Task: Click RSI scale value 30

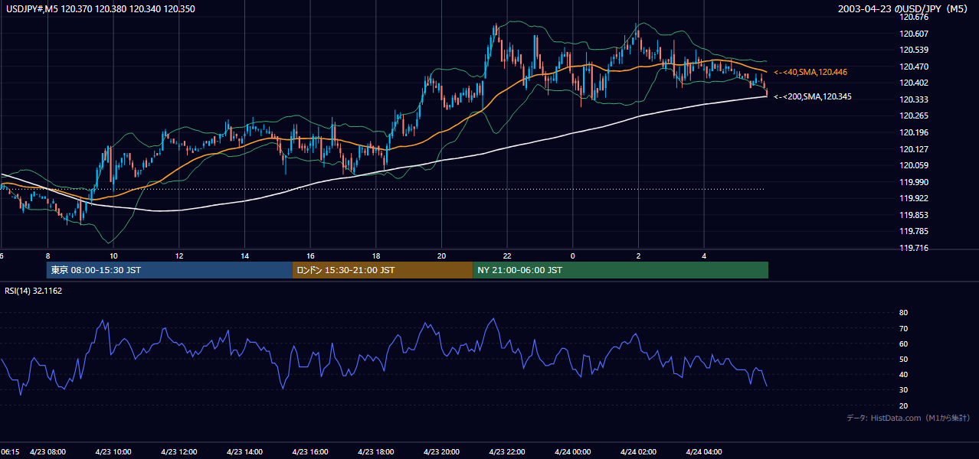Action: click(x=903, y=390)
